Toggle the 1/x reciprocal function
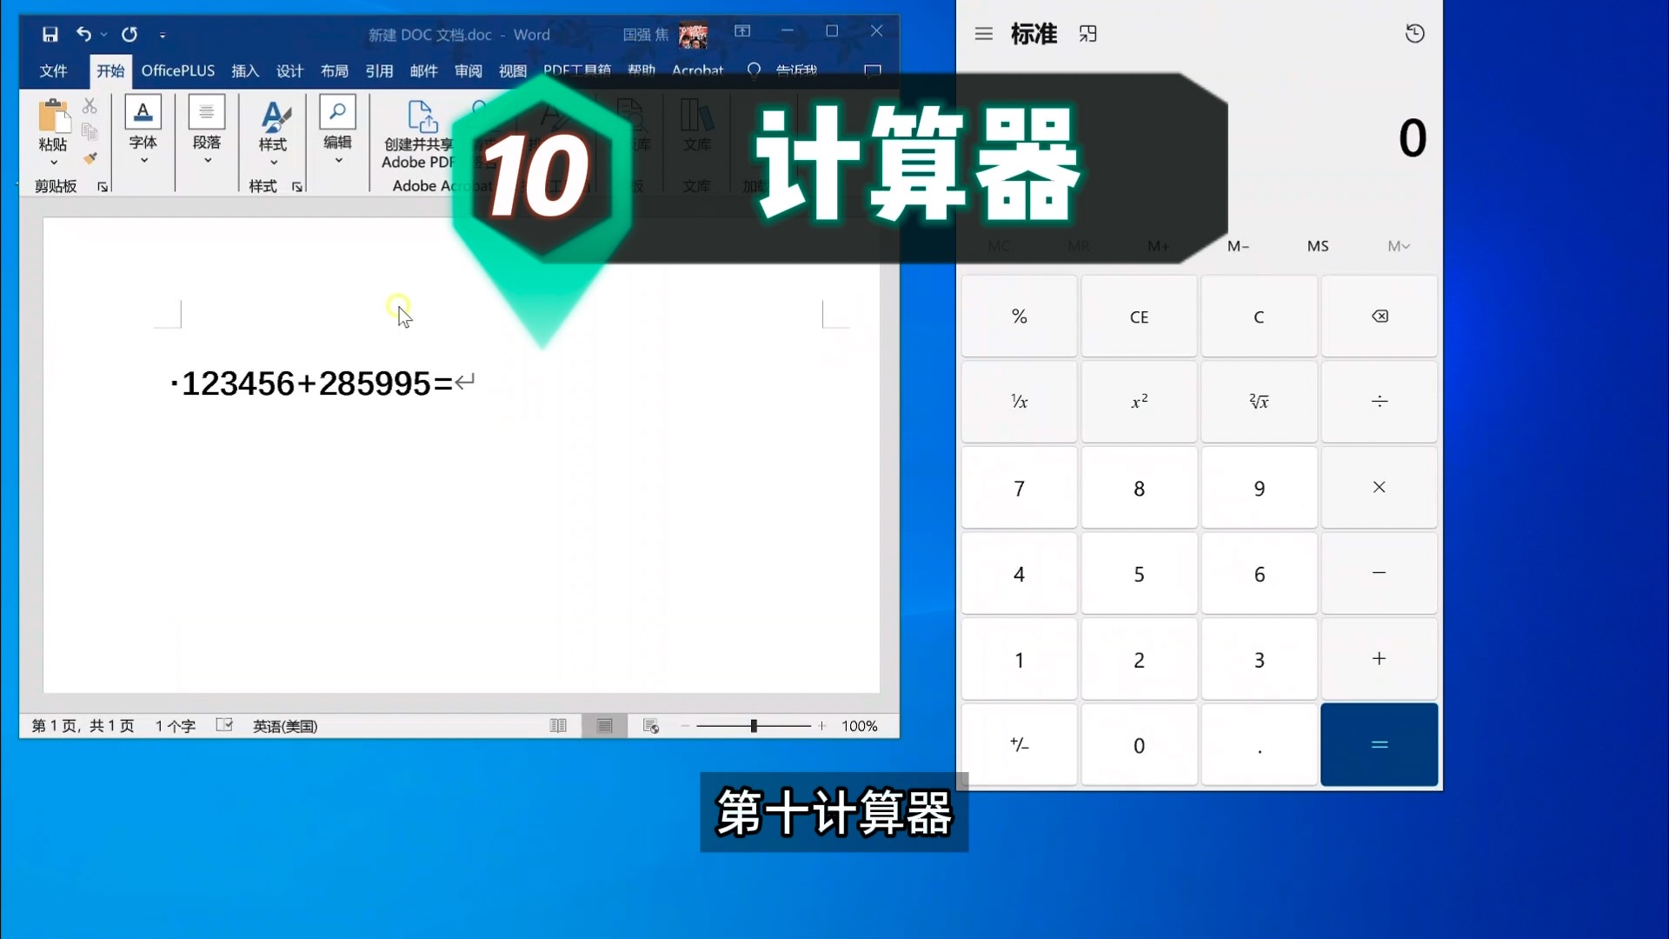 [x=1019, y=402]
